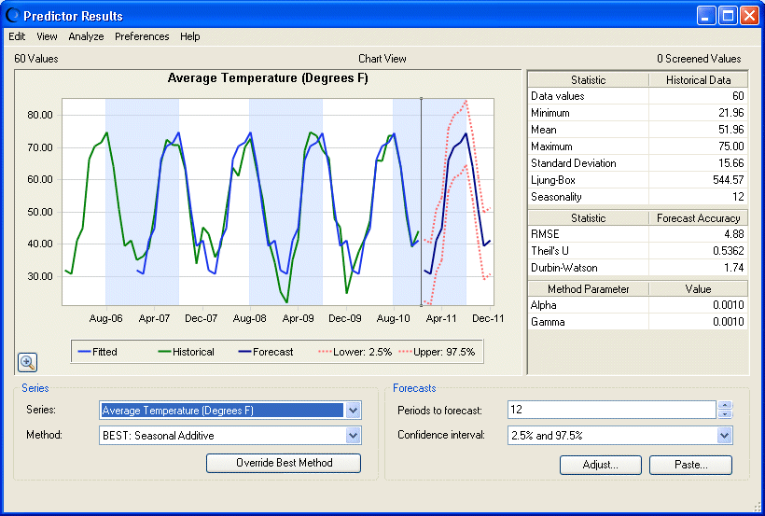Screen dimensions: 765x516
Task: Select the Seasonality row
Action: pyautogui.click(x=638, y=197)
